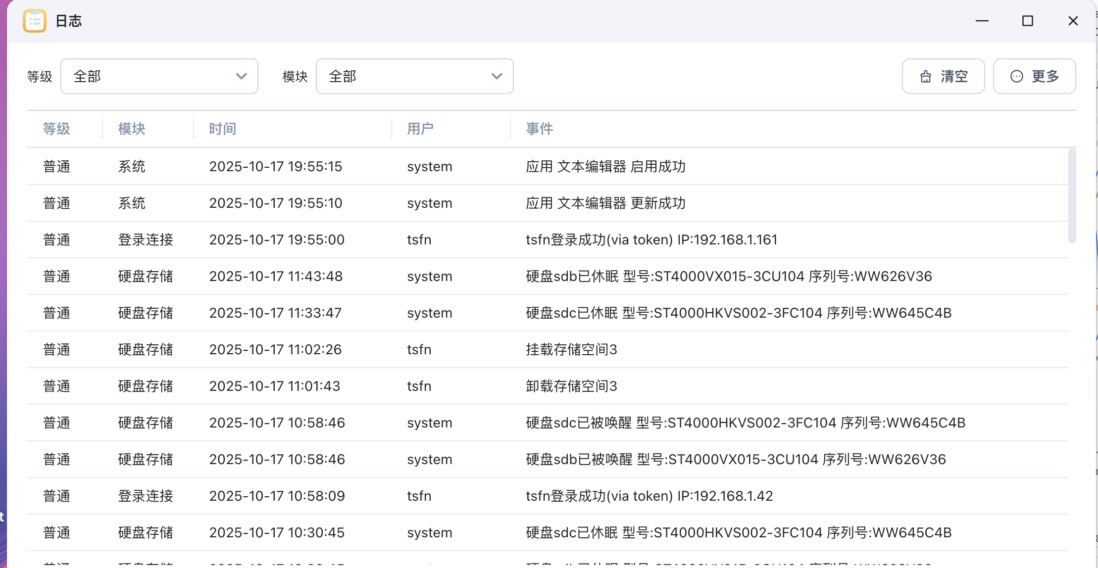The height and width of the screenshot is (568, 1098).
Task: Select the 卸载存储空间3 log entry
Action: tap(571, 386)
